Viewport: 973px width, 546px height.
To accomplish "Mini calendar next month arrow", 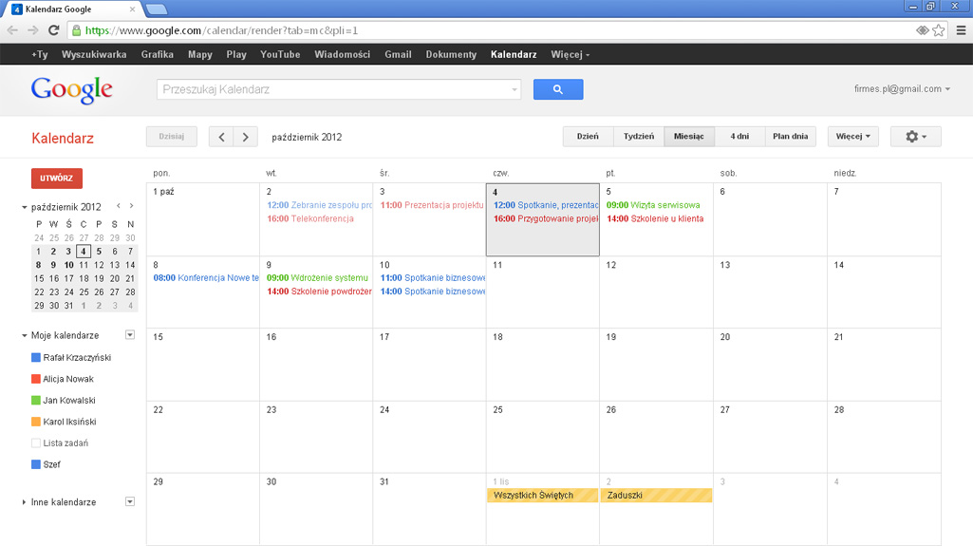I will (x=131, y=206).
